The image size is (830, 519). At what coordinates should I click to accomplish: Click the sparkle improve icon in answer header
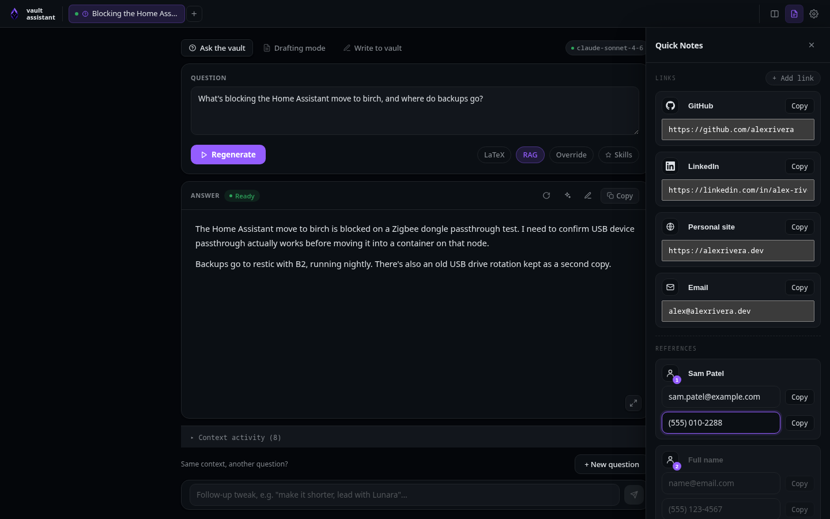pyautogui.click(x=568, y=195)
